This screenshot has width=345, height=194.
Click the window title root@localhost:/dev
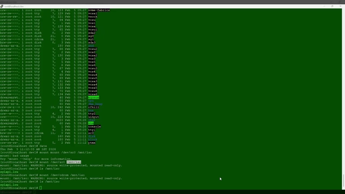(14, 6)
